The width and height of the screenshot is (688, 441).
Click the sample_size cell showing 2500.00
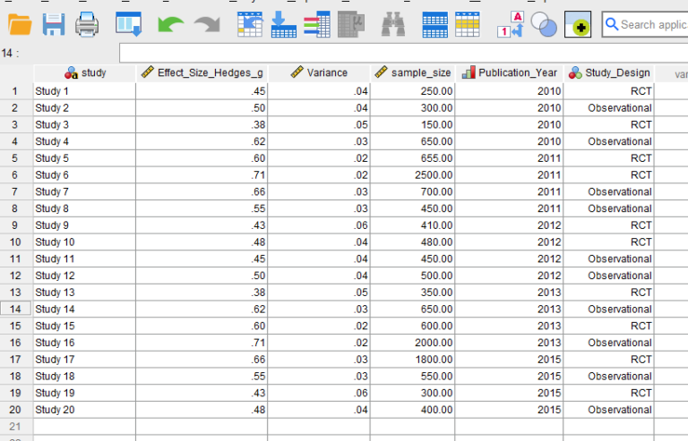[412, 175]
